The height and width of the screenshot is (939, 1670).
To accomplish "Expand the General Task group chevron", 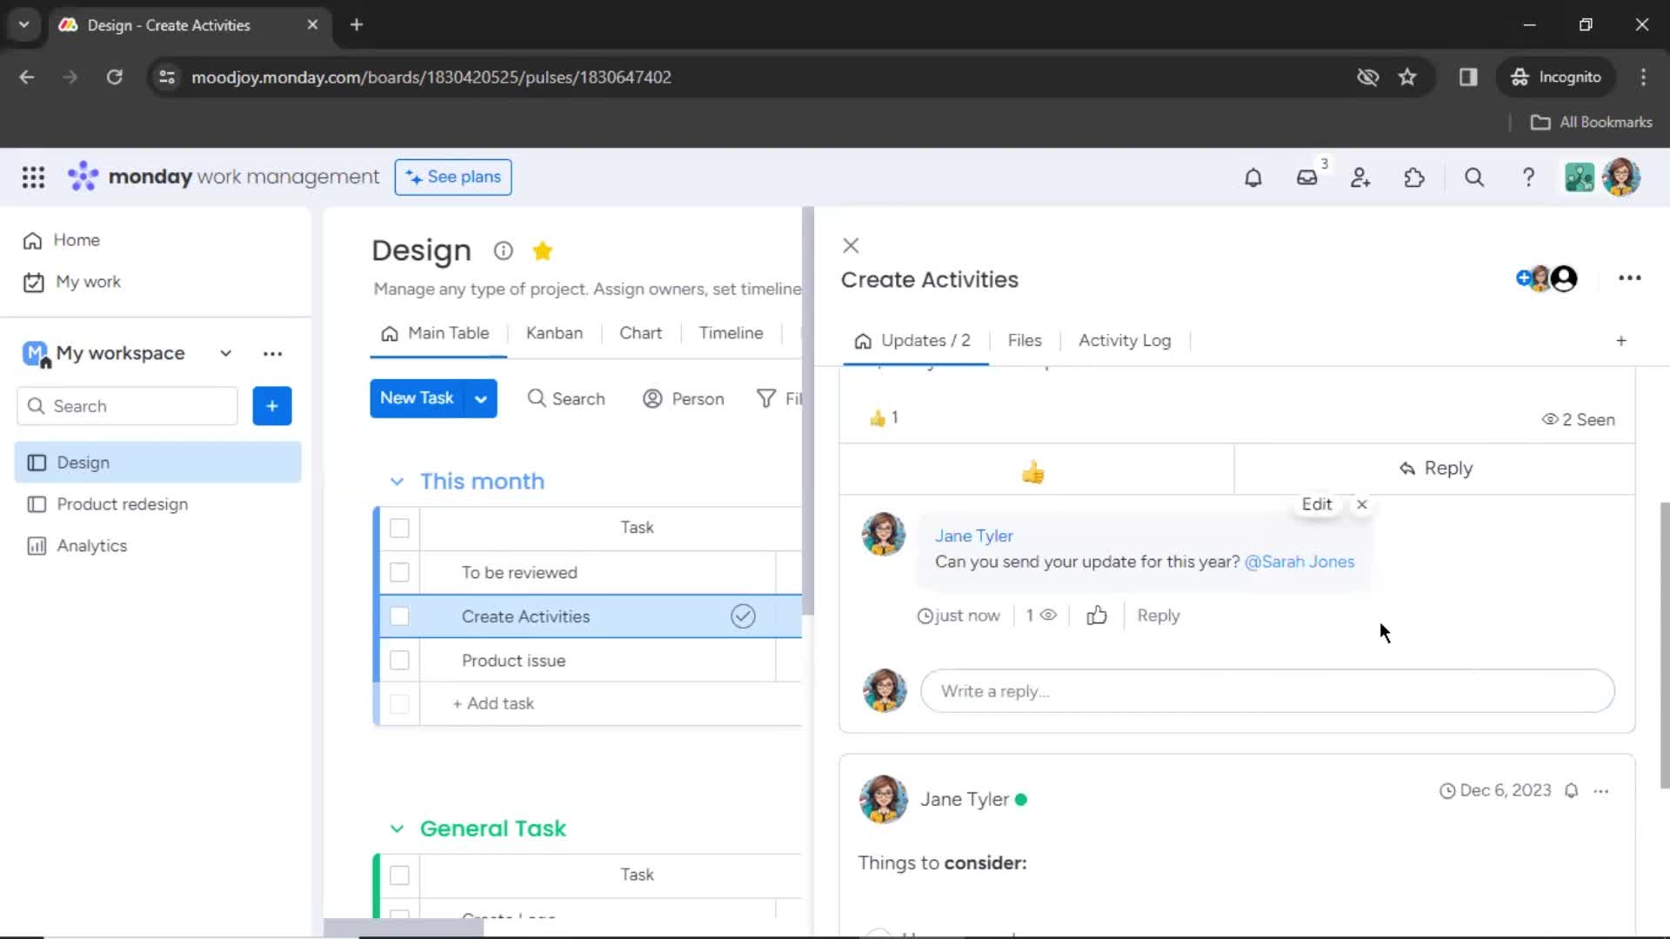I will tap(396, 828).
